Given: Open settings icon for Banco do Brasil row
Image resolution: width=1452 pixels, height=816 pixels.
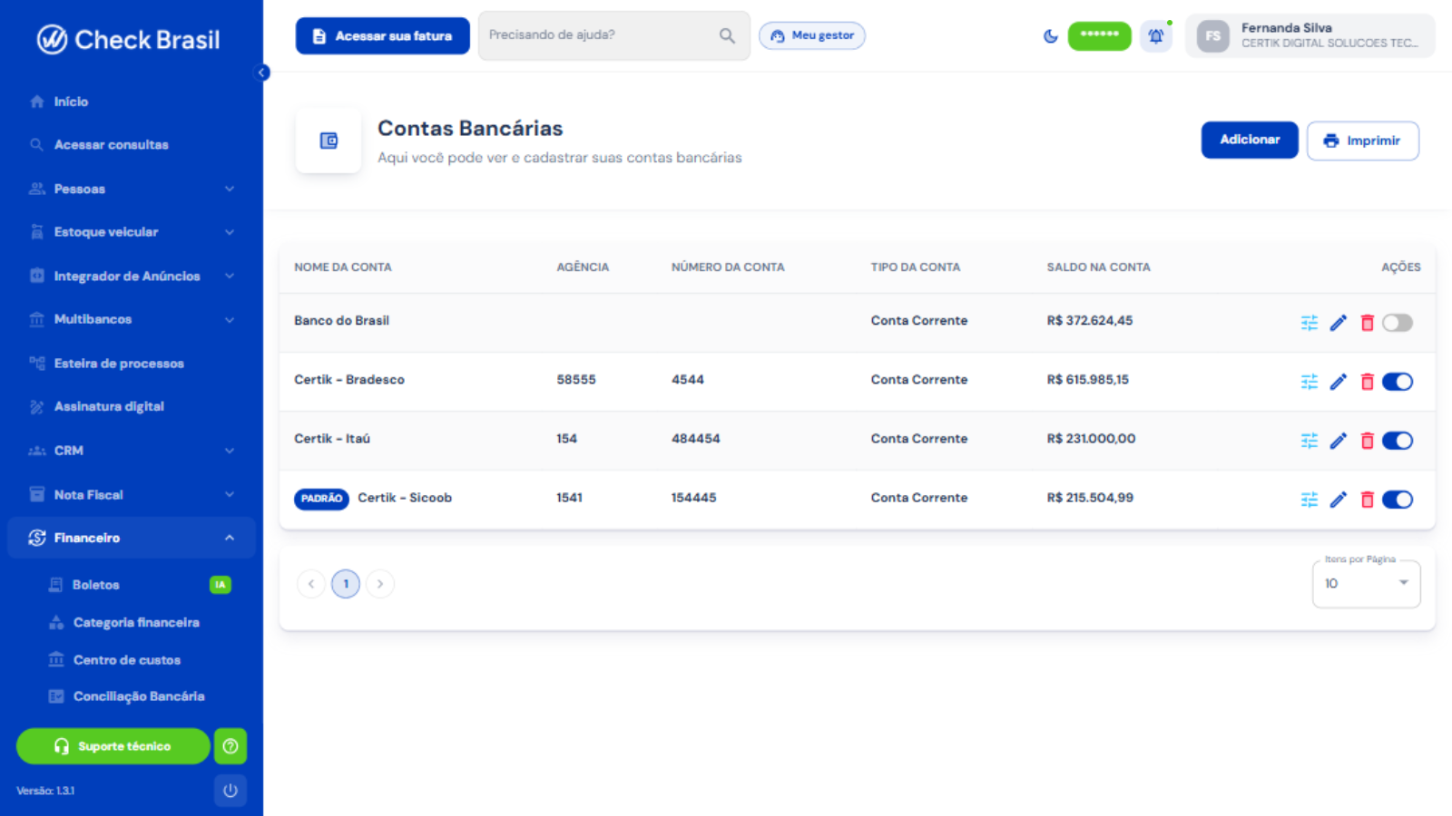Looking at the screenshot, I should point(1309,323).
